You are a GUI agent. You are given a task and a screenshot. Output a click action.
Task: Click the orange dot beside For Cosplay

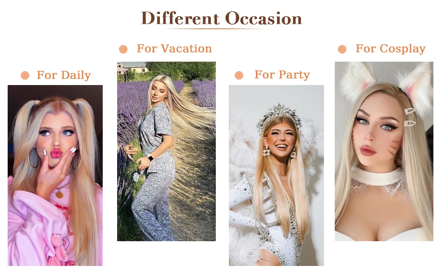point(342,49)
